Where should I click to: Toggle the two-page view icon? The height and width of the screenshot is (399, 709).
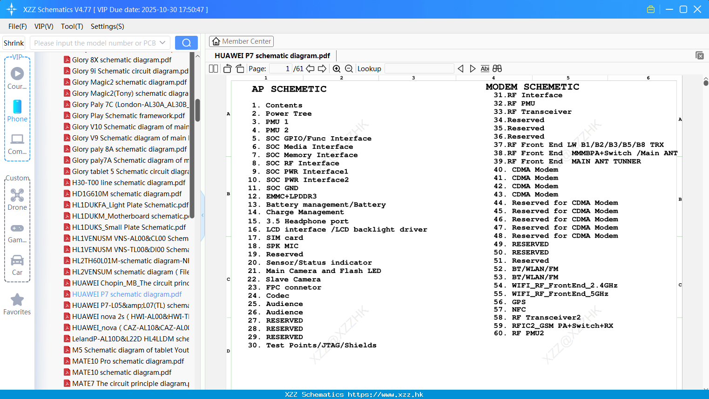(213, 69)
